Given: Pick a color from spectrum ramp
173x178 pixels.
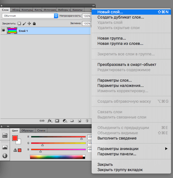Looking at the screenshot, I should click(58, 157).
